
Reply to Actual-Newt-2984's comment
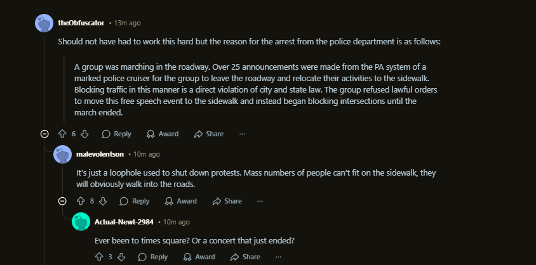point(153,257)
